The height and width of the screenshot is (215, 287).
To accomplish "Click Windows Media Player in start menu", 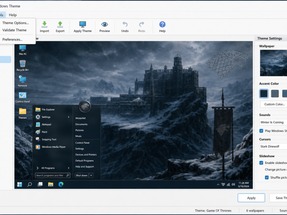I will (53, 147).
